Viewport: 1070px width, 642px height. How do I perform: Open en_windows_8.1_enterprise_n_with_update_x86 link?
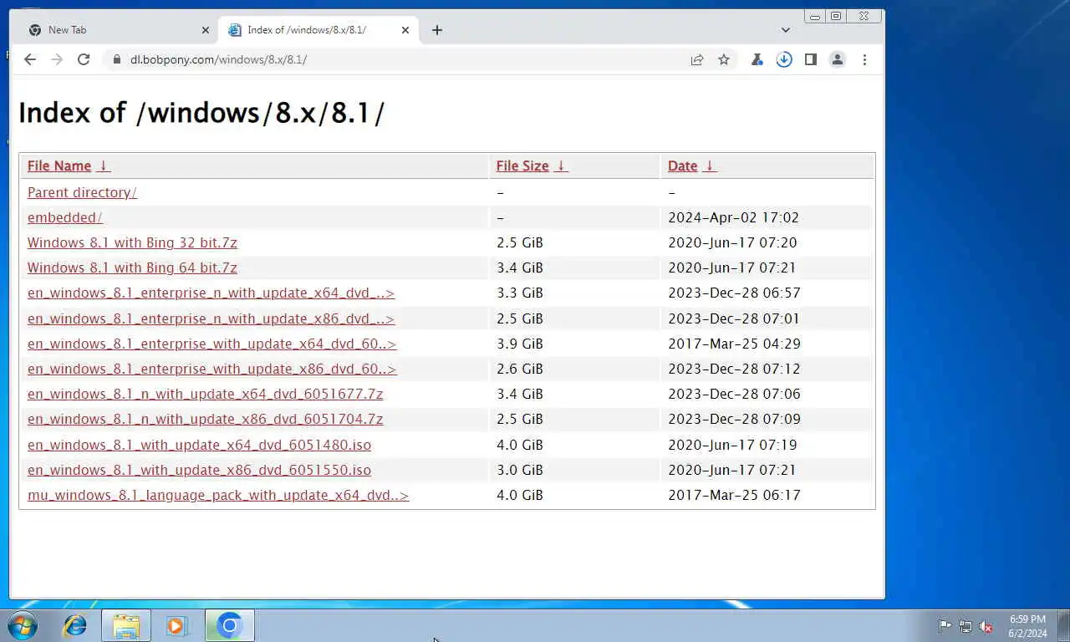click(x=211, y=318)
